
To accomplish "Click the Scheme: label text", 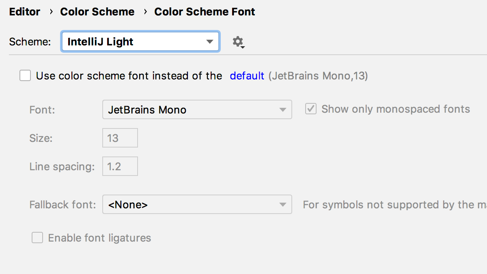I will pos(30,42).
